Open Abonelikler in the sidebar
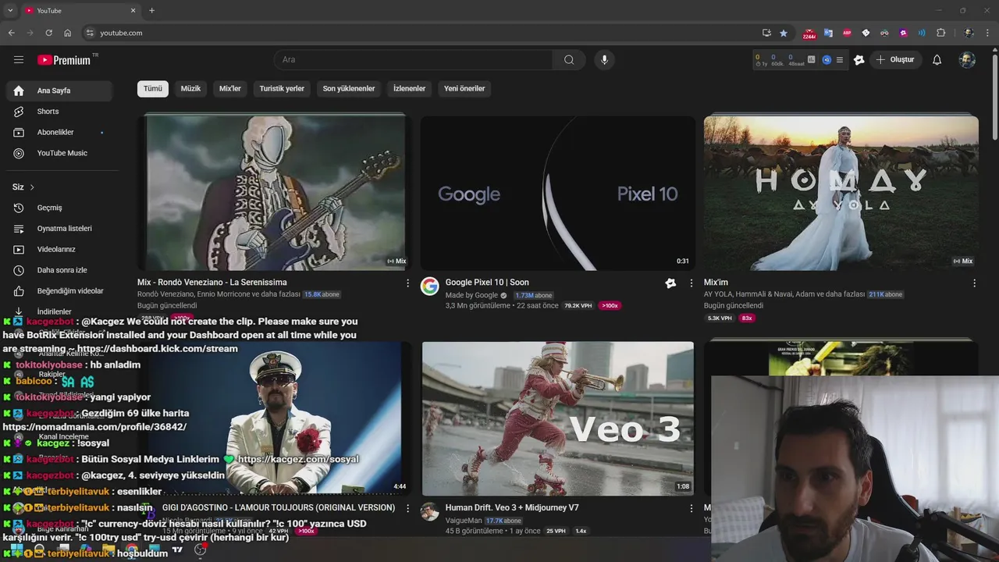 (x=59, y=133)
